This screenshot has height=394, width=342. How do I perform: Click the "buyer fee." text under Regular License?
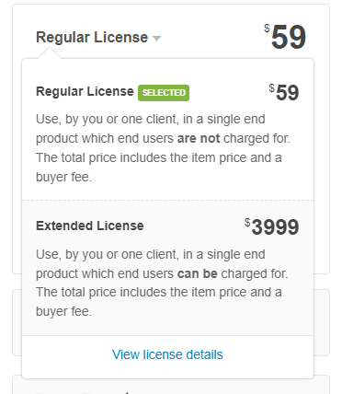[63, 177]
